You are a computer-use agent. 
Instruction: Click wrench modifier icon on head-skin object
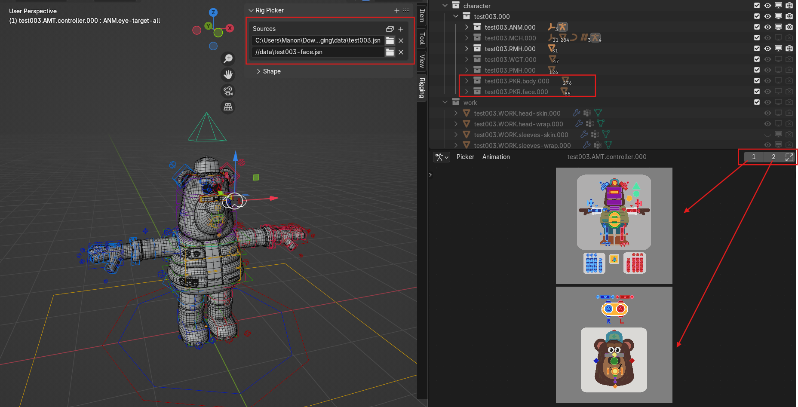click(x=577, y=113)
